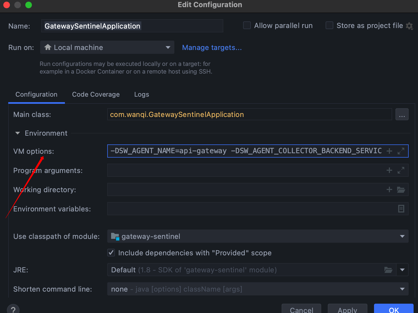Click the plus icon in VM options field
Viewport: 418px width, 313px height.
pos(389,151)
